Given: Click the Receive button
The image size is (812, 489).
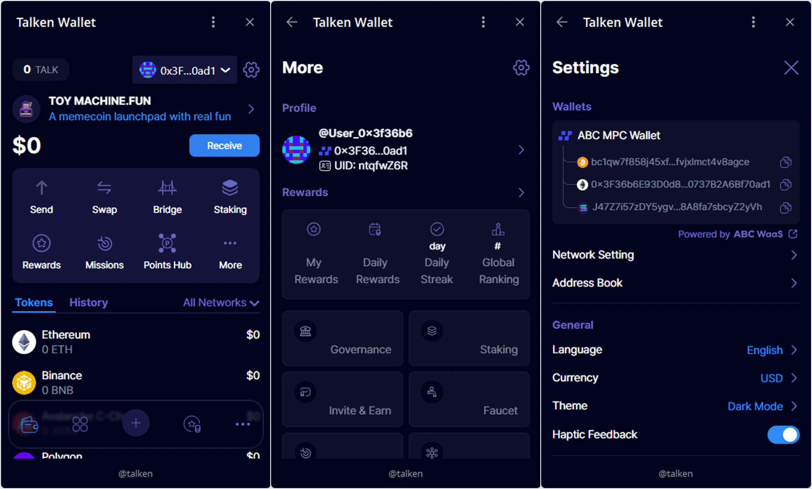Looking at the screenshot, I should click(x=224, y=146).
